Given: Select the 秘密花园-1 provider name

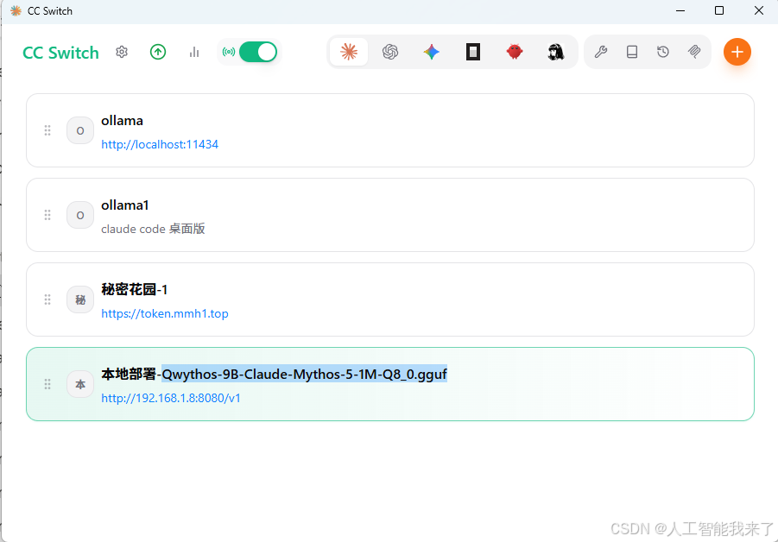Looking at the screenshot, I should pyautogui.click(x=135, y=290).
